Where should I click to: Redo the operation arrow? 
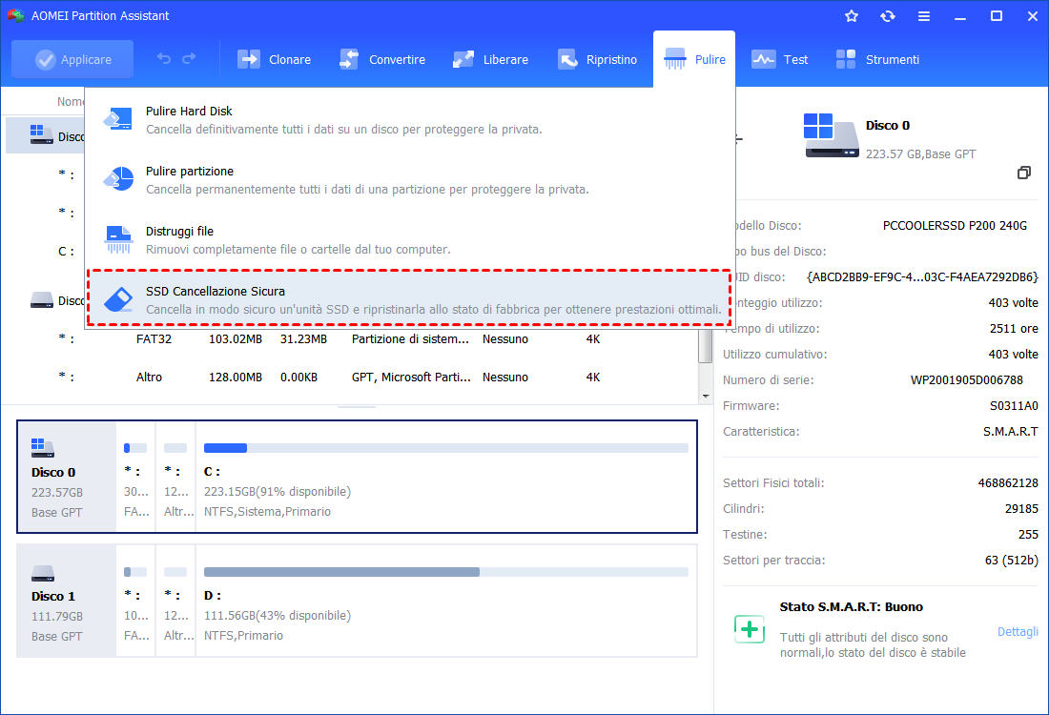(190, 59)
